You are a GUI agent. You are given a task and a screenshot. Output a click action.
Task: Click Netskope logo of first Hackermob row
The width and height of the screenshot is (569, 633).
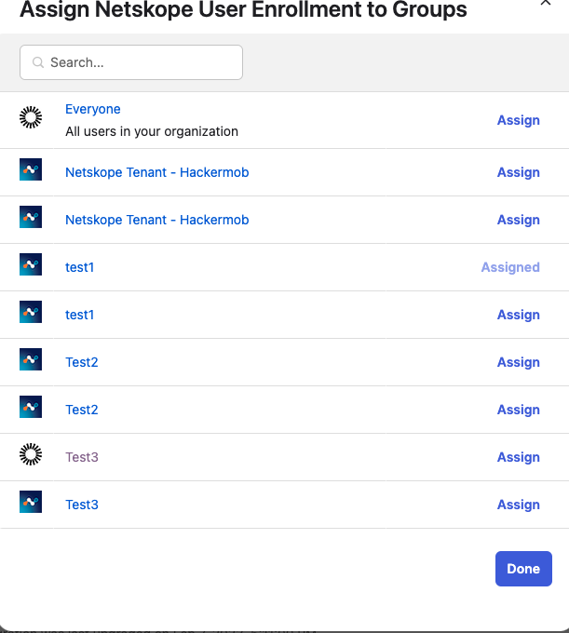(31, 169)
